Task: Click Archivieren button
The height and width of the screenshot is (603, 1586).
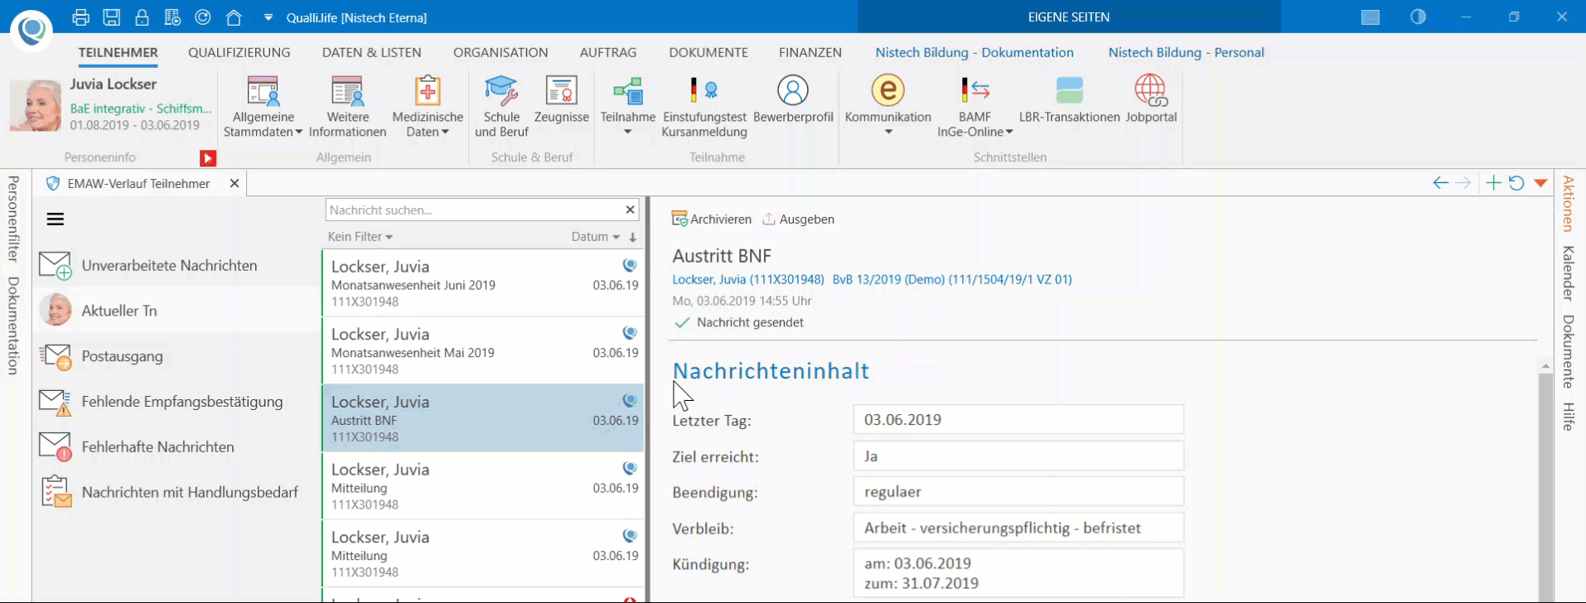Action: pos(712,219)
